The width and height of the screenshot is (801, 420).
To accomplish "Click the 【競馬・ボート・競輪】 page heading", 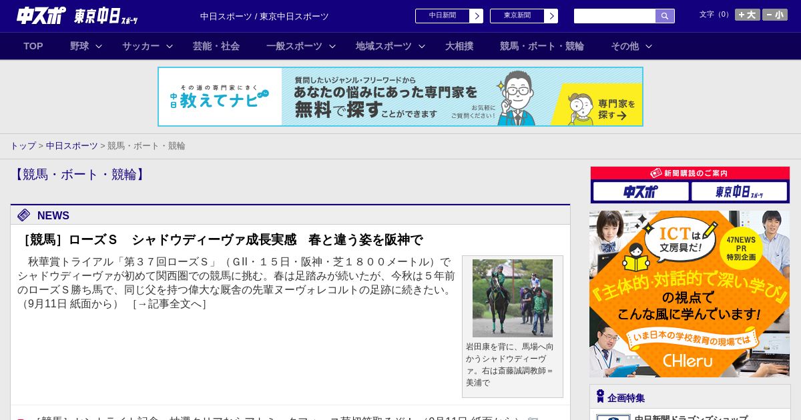I will 79,175.
